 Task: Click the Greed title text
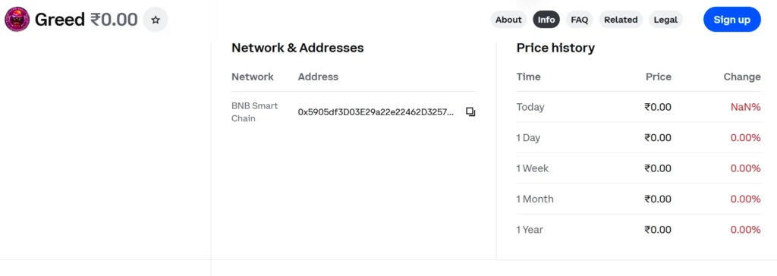coord(59,20)
